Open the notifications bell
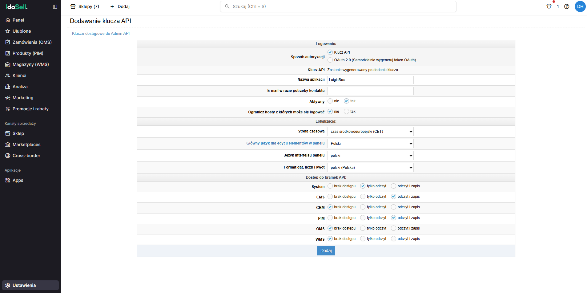The height and width of the screenshot is (293, 587). pyautogui.click(x=549, y=6)
